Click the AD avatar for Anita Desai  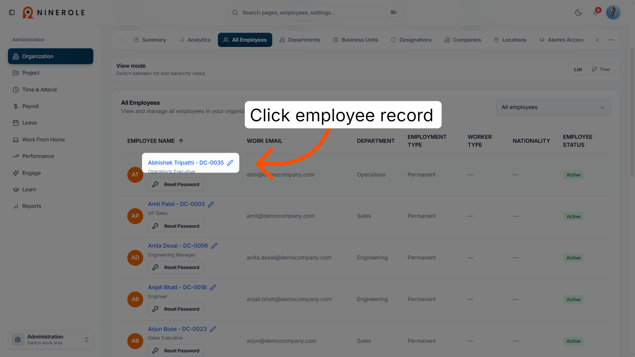[x=135, y=258]
